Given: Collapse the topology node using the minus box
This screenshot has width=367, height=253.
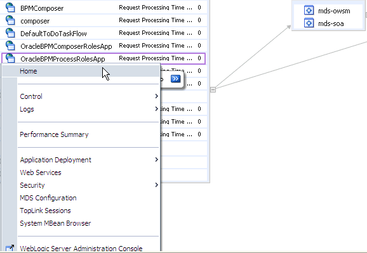Looking at the screenshot, I should (213, 89).
